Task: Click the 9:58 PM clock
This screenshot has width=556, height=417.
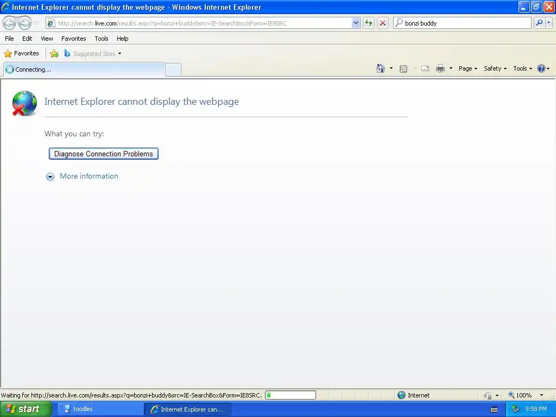Action: (x=536, y=409)
